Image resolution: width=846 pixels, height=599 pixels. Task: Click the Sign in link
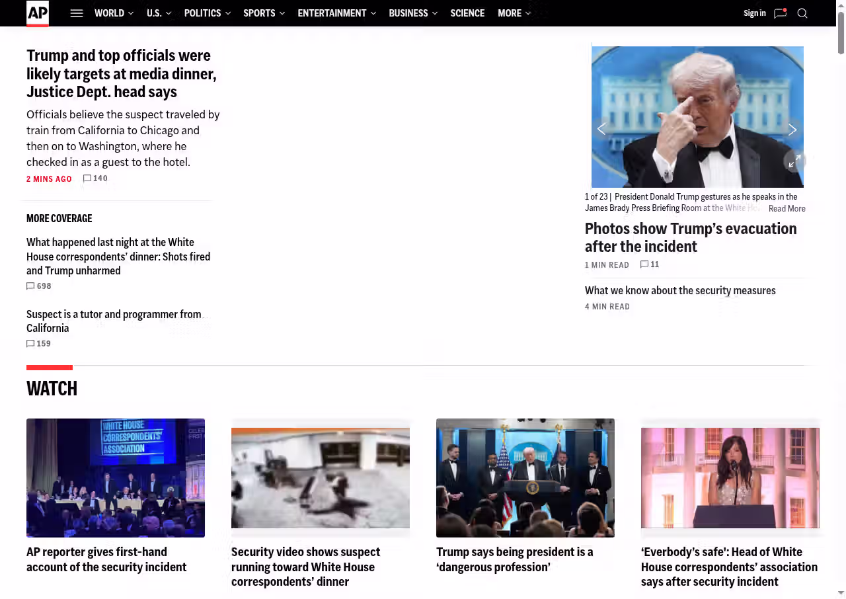point(754,13)
